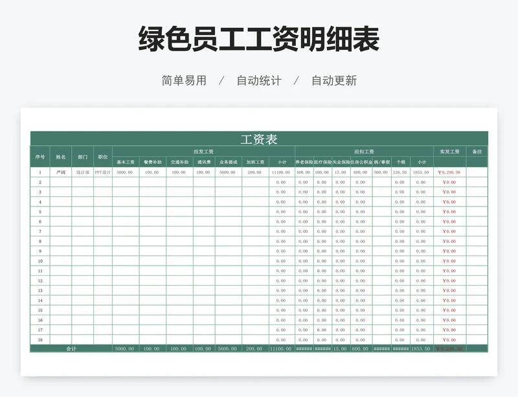The height and width of the screenshot is (397, 518).
Task: Select the 失业保险 header cell
Action: point(341,162)
